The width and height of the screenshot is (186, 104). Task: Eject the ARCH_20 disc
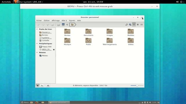(x=54, y=49)
